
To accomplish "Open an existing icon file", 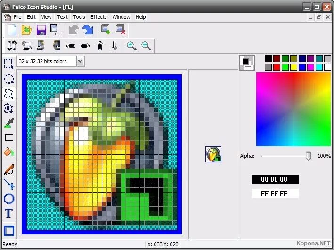I will click(27, 30).
